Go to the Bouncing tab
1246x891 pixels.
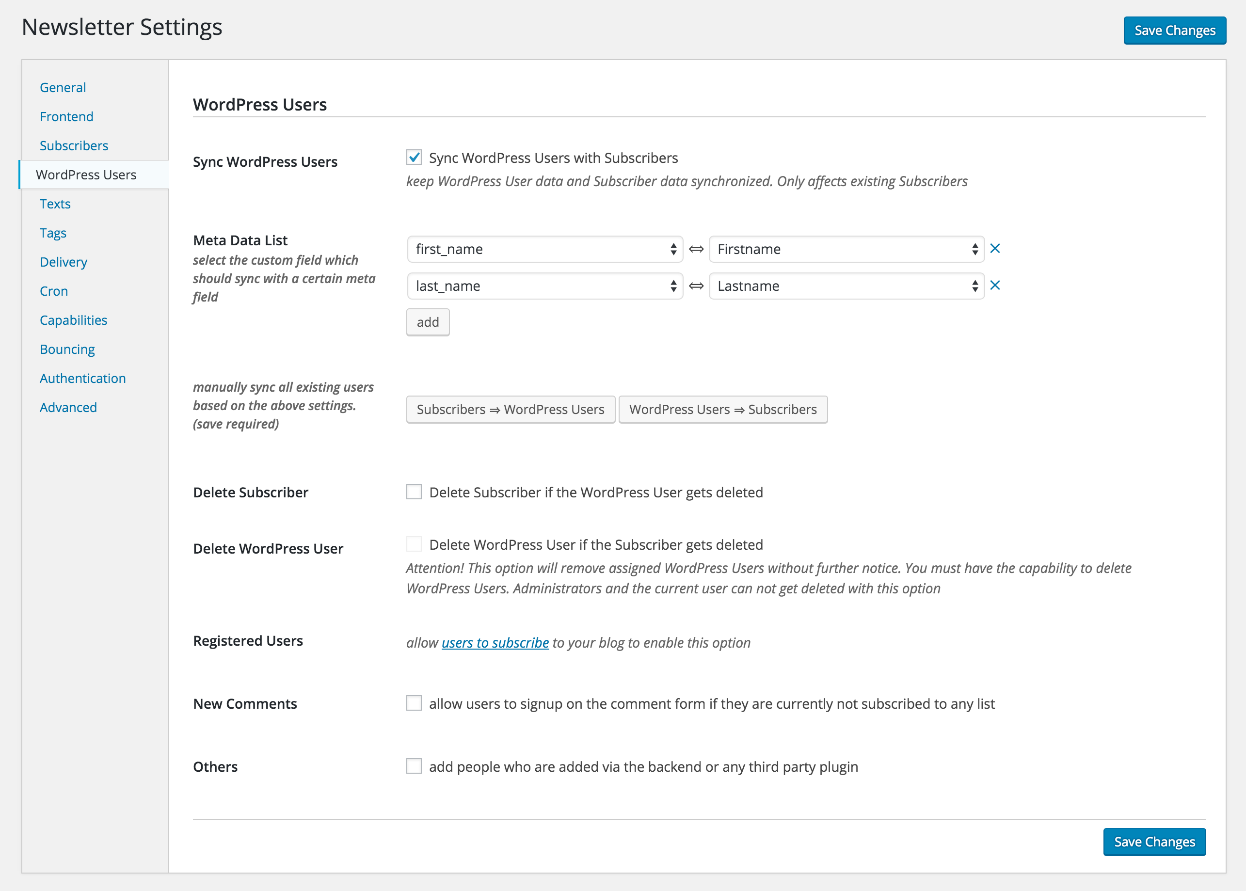[67, 349]
